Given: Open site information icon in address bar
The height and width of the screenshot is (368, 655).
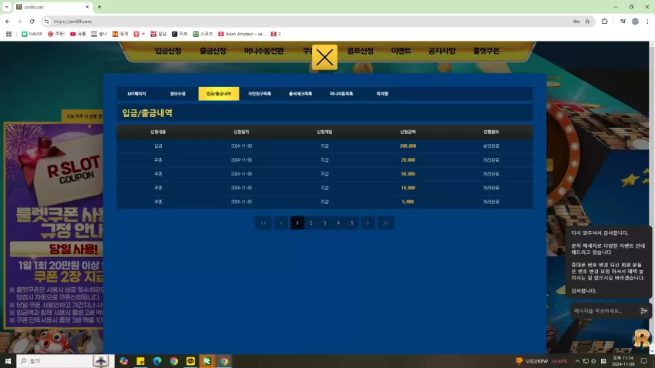Looking at the screenshot, I should click(46, 22).
